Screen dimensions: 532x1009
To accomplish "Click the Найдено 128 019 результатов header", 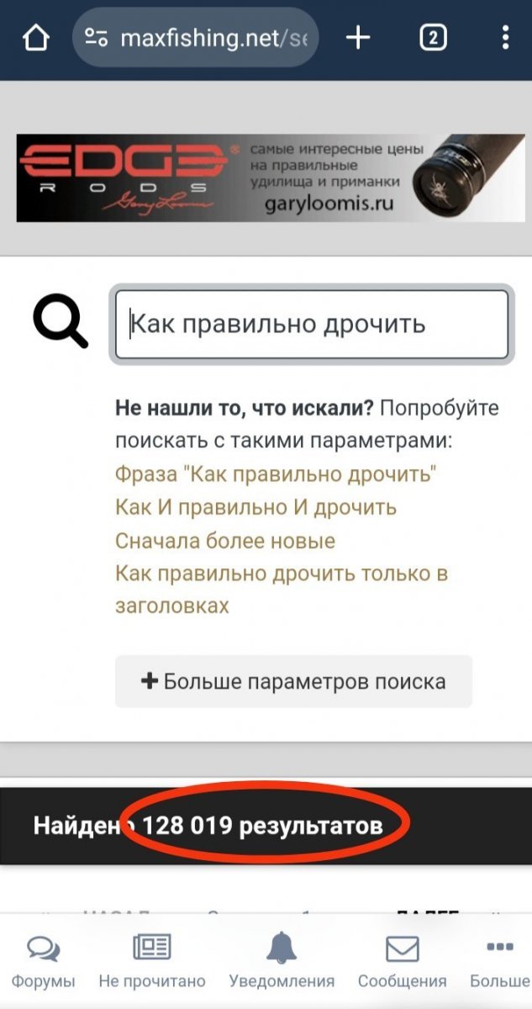I will (x=208, y=825).
